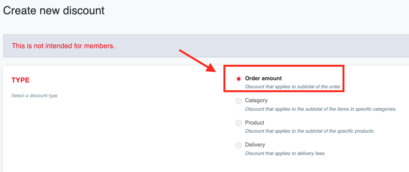Click the red TYPE section heading
Image resolution: width=409 pixels, height=172 pixels.
(20, 80)
